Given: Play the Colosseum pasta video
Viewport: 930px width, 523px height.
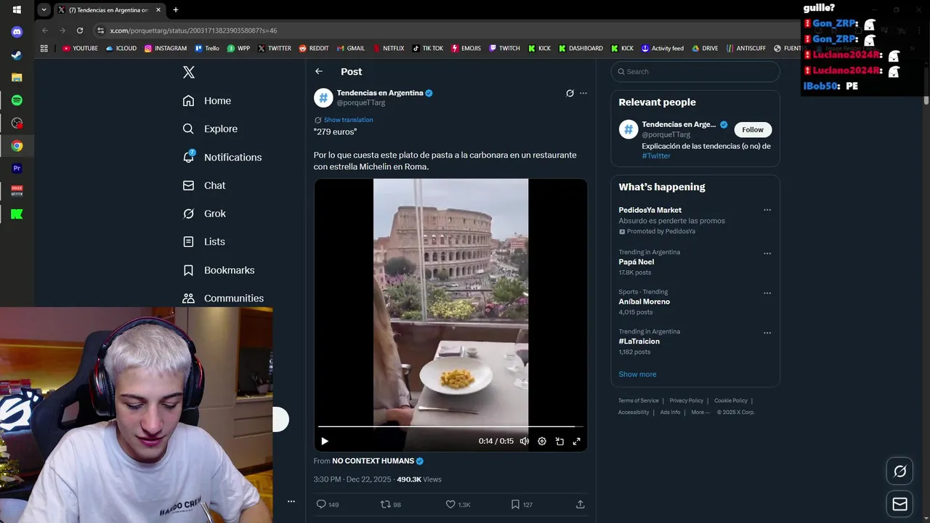Looking at the screenshot, I should click(x=325, y=441).
